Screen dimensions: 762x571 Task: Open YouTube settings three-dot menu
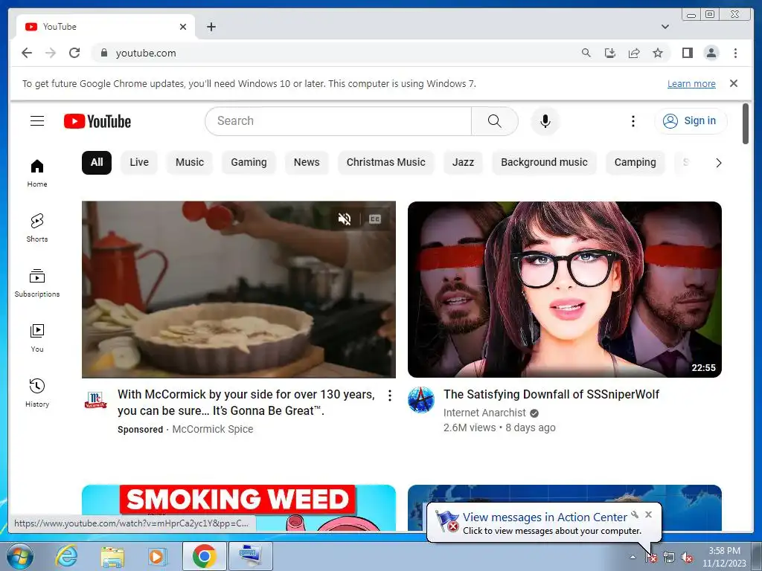[x=633, y=121]
